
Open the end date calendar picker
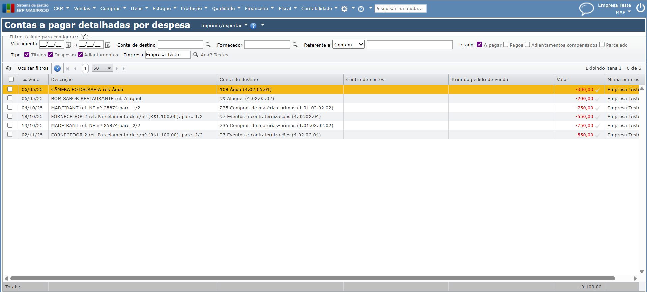click(x=108, y=45)
